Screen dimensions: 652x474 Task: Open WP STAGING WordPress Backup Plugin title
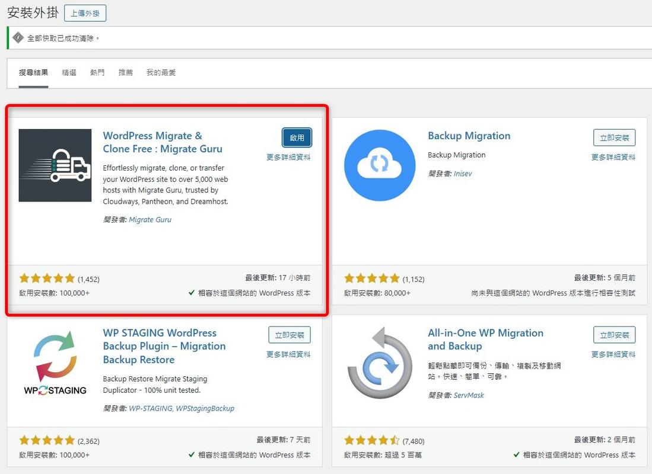164,346
